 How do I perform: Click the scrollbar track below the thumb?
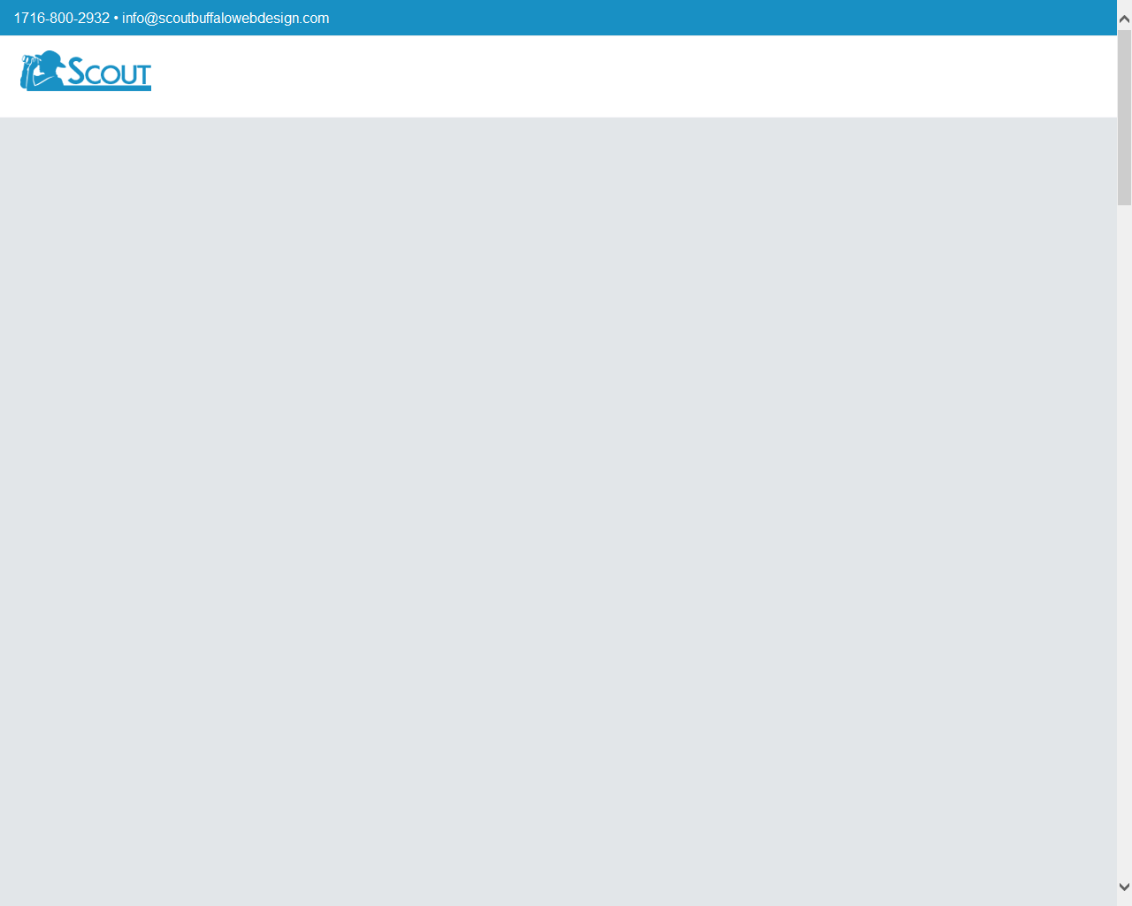point(1124,531)
